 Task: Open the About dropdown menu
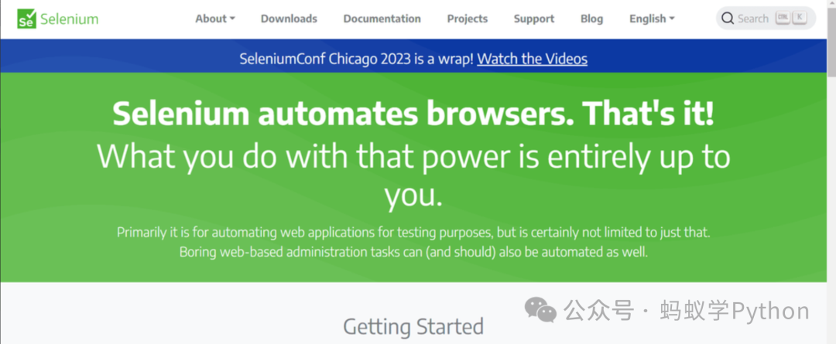coord(215,19)
